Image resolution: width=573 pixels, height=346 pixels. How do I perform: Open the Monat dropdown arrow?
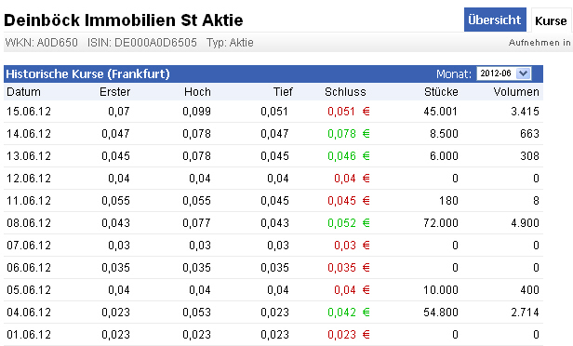pyautogui.click(x=524, y=73)
